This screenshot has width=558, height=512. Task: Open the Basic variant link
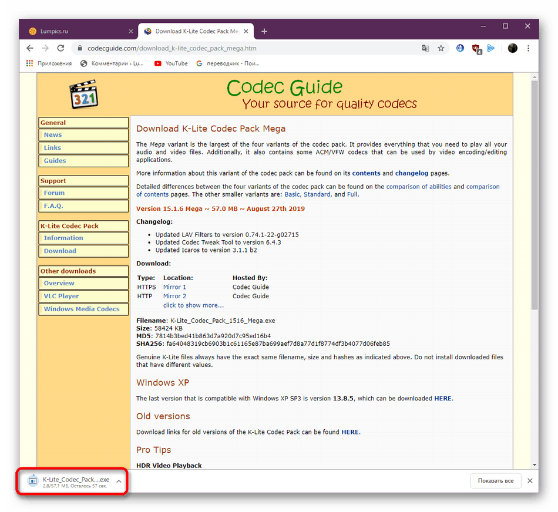[292, 194]
